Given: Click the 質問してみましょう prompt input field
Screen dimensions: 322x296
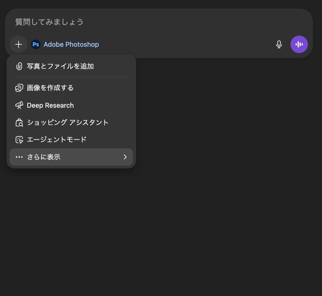Looking at the screenshot, I should [x=159, y=22].
